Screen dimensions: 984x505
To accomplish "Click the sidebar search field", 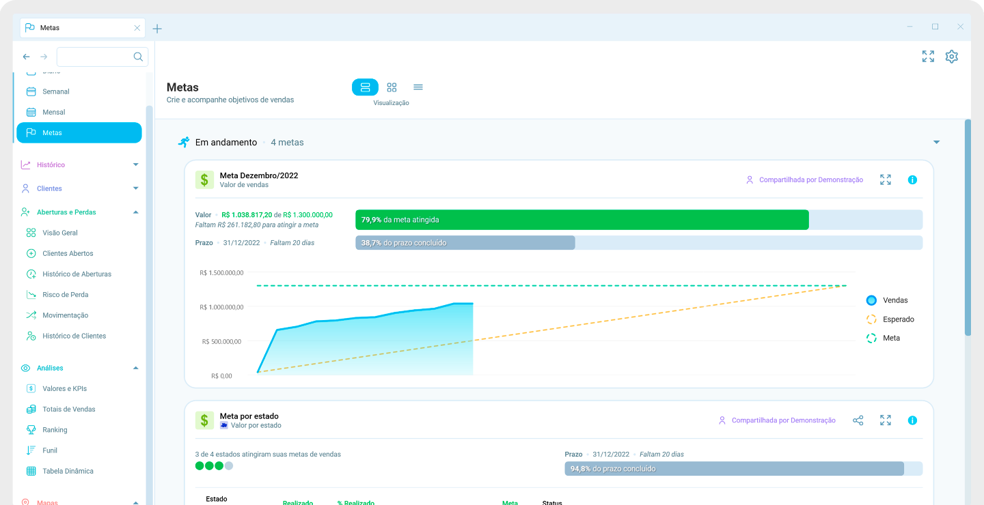I will click(x=102, y=57).
